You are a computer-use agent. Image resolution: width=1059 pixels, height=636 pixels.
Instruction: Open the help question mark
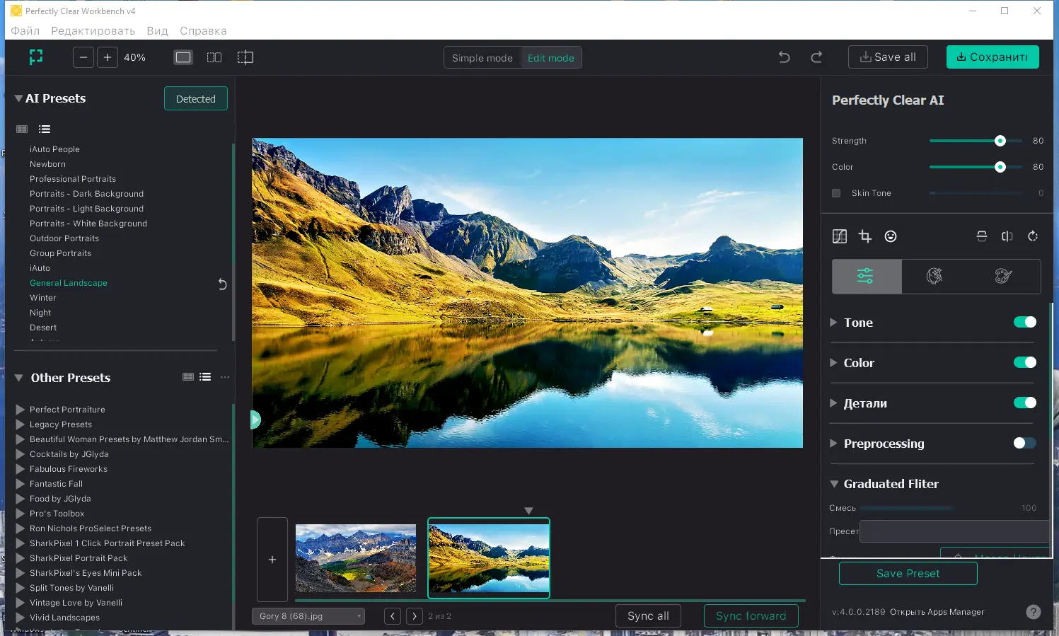[1034, 612]
